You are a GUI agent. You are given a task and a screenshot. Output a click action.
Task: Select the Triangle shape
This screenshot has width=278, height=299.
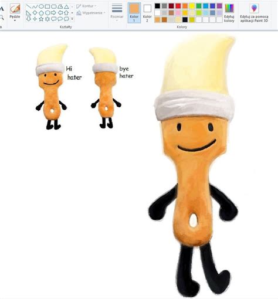[x=66, y=6]
